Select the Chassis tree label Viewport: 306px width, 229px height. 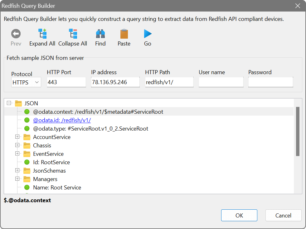coord(42,146)
